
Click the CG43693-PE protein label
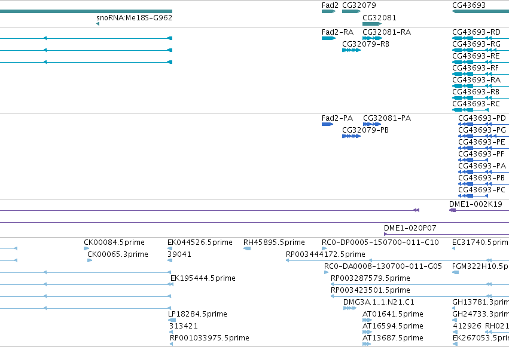481,142
